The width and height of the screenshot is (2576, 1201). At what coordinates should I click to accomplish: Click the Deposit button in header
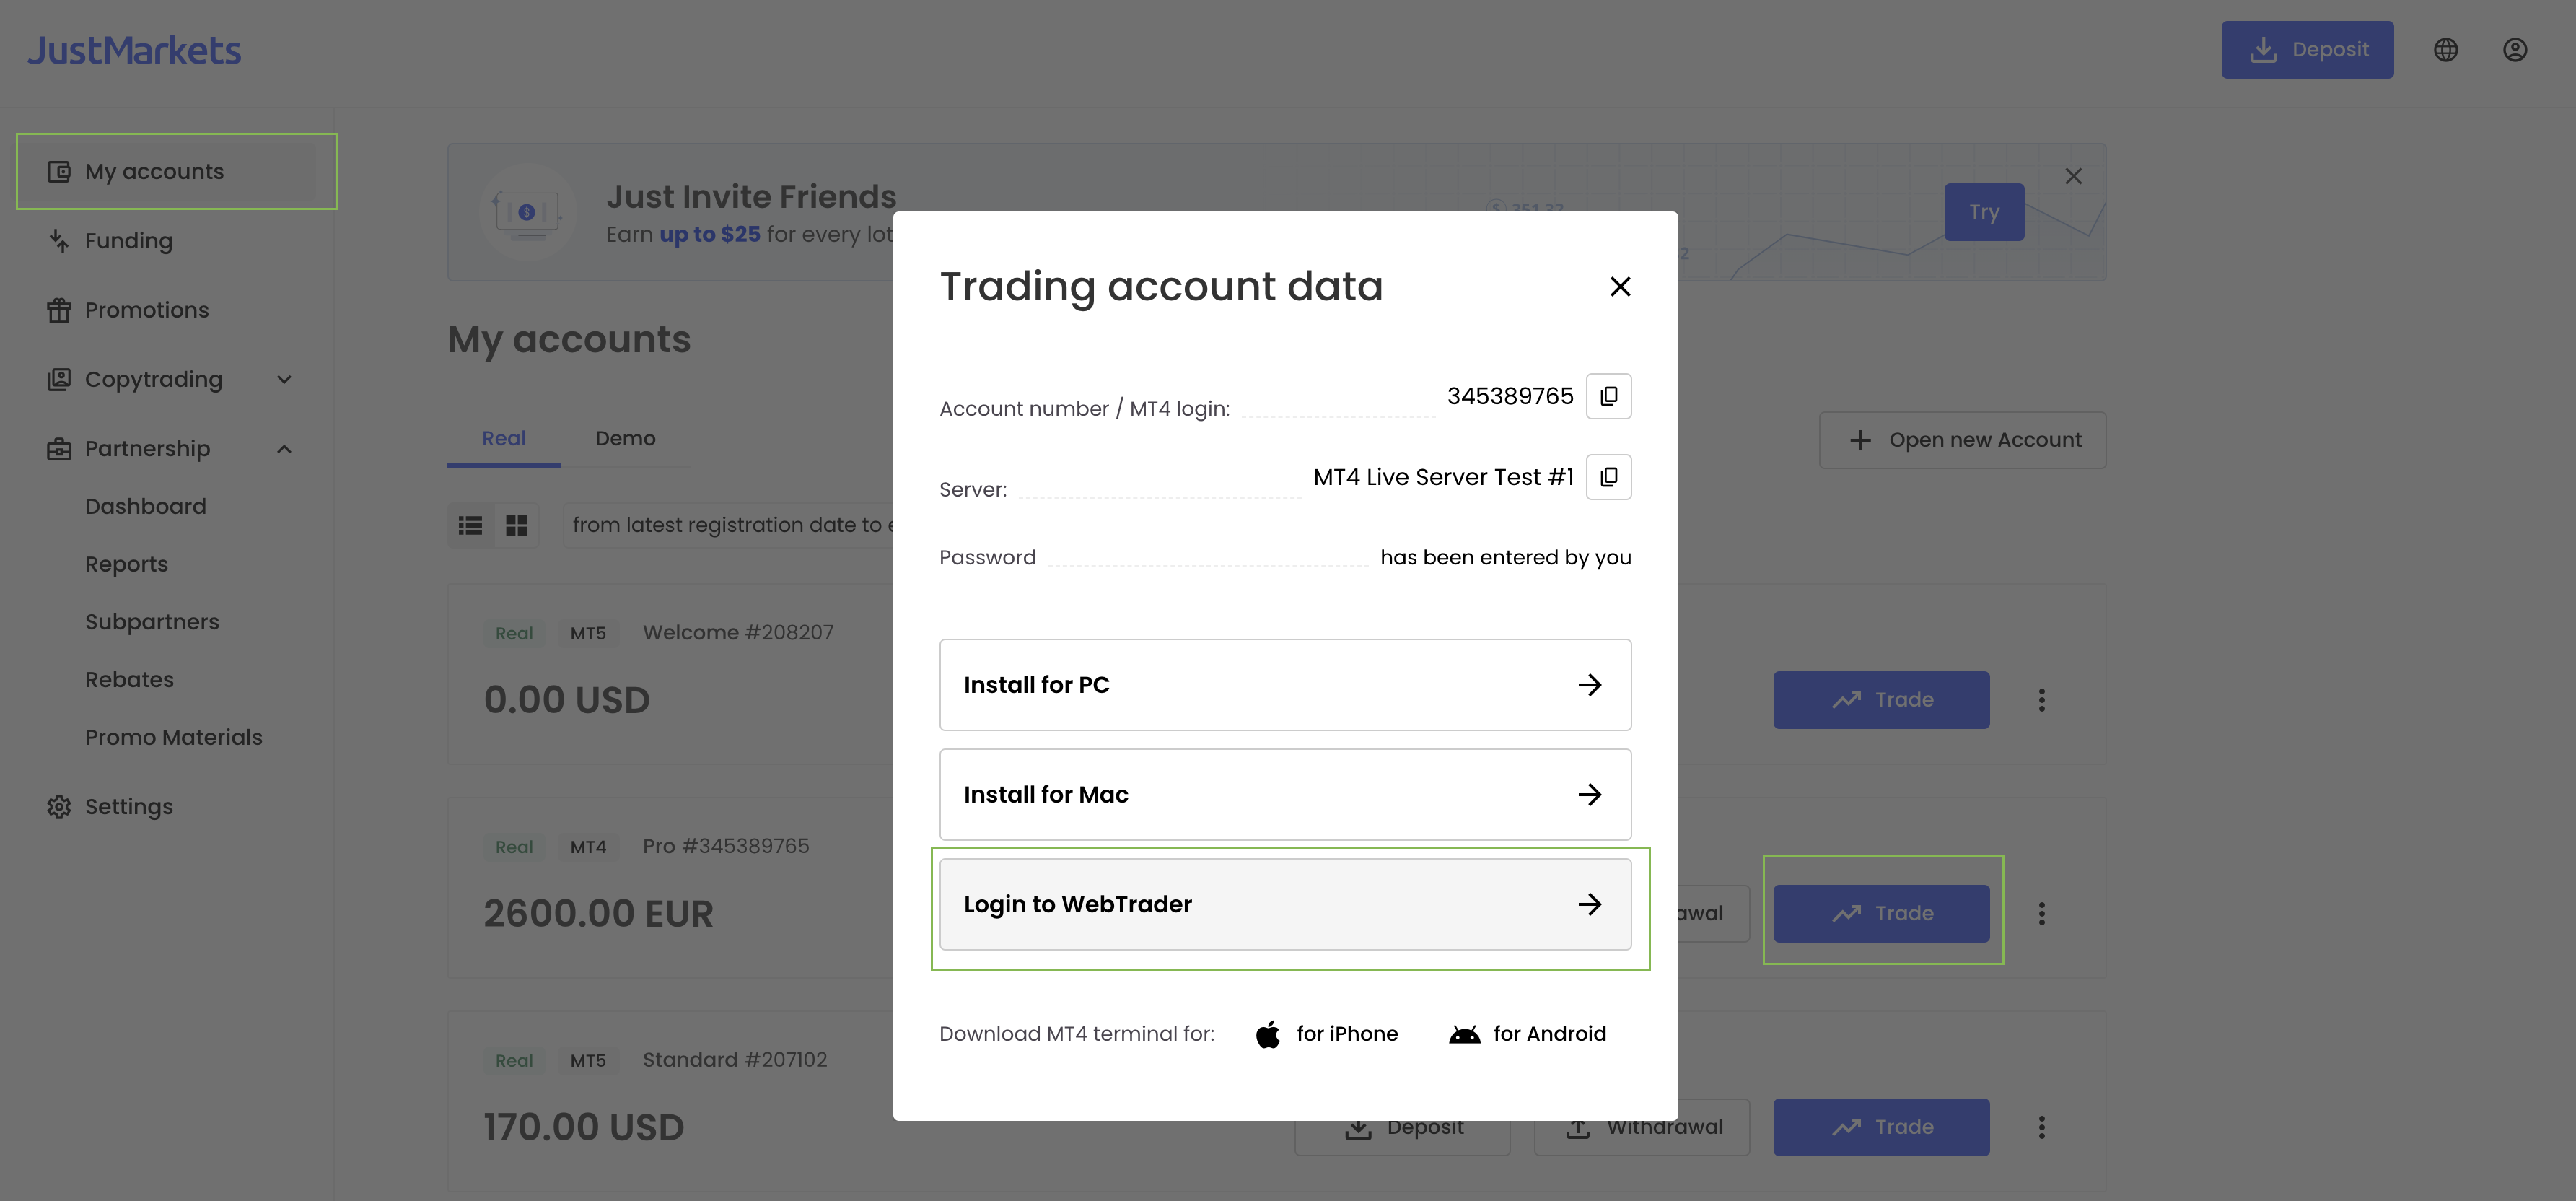pyautogui.click(x=2307, y=50)
